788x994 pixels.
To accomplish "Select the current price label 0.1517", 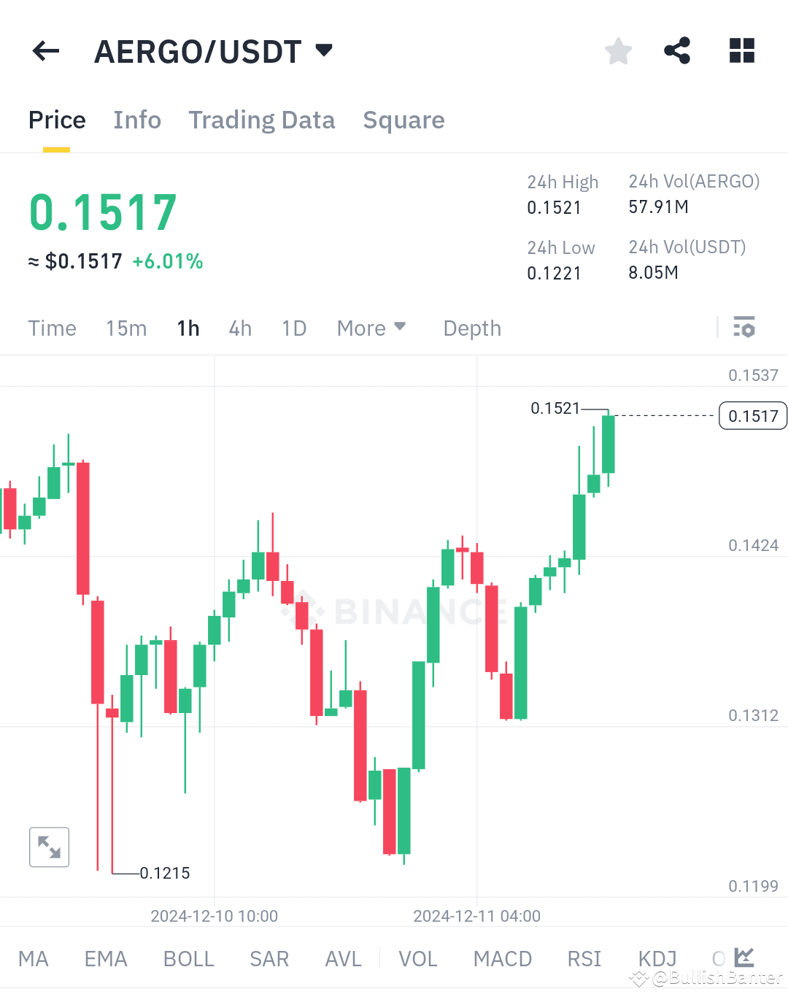I will 752,415.
